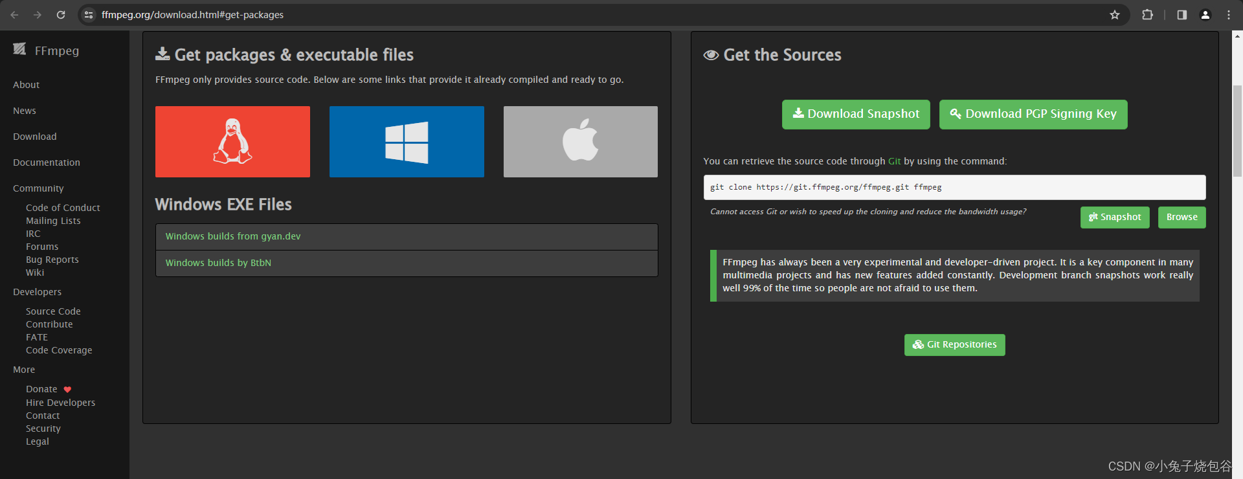This screenshot has width=1243, height=479.
Task: Open Wiki link in sidebar
Action: pyautogui.click(x=35, y=273)
